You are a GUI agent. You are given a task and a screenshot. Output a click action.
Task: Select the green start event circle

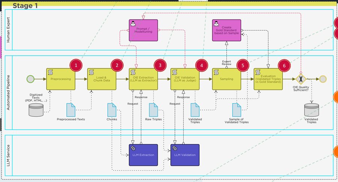[x=30, y=79]
